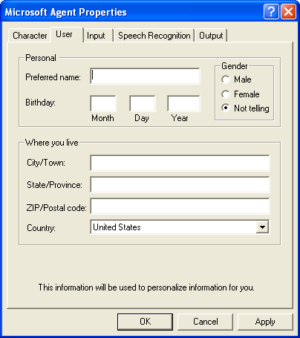This screenshot has width=300, height=338.
Task: Click the ZIP/Postal code field
Action: 180,206
